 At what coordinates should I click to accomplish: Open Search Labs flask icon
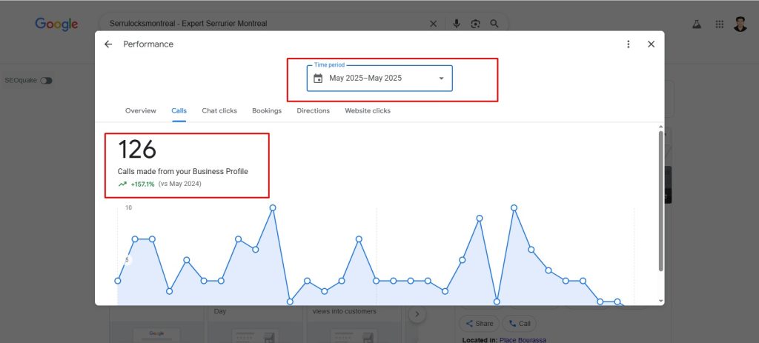[697, 24]
